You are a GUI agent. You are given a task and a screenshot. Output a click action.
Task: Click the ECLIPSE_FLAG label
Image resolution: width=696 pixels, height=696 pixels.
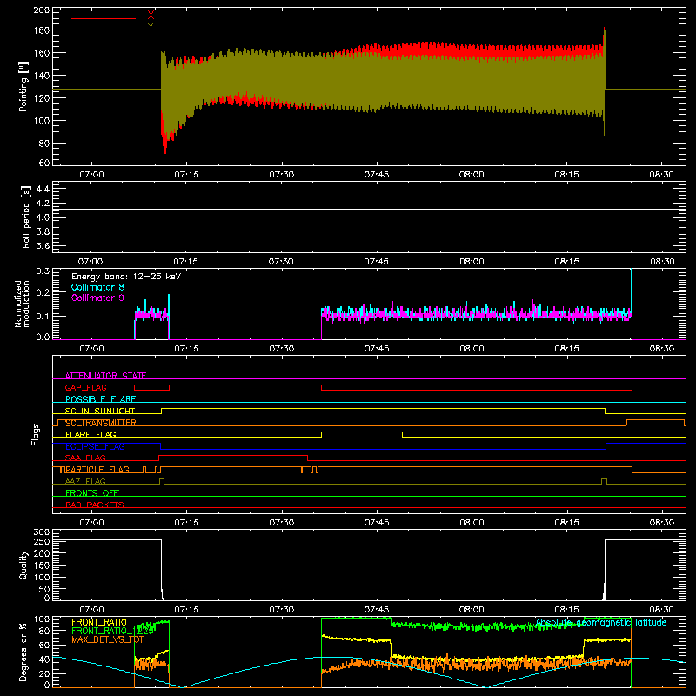coord(95,446)
